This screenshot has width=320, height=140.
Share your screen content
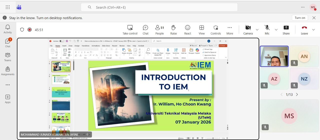tap(286, 30)
